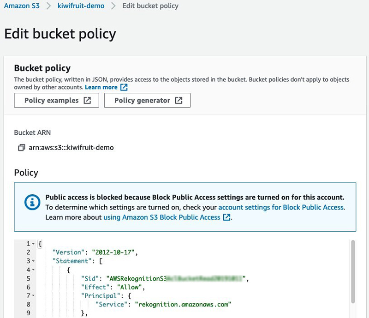Open the kiwifruit-demo breadcrumb link
The height and width of the screenshot is (318, 369).
[81, 6]
